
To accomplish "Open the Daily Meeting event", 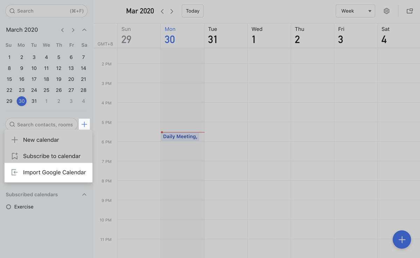I will coord(180,137).
